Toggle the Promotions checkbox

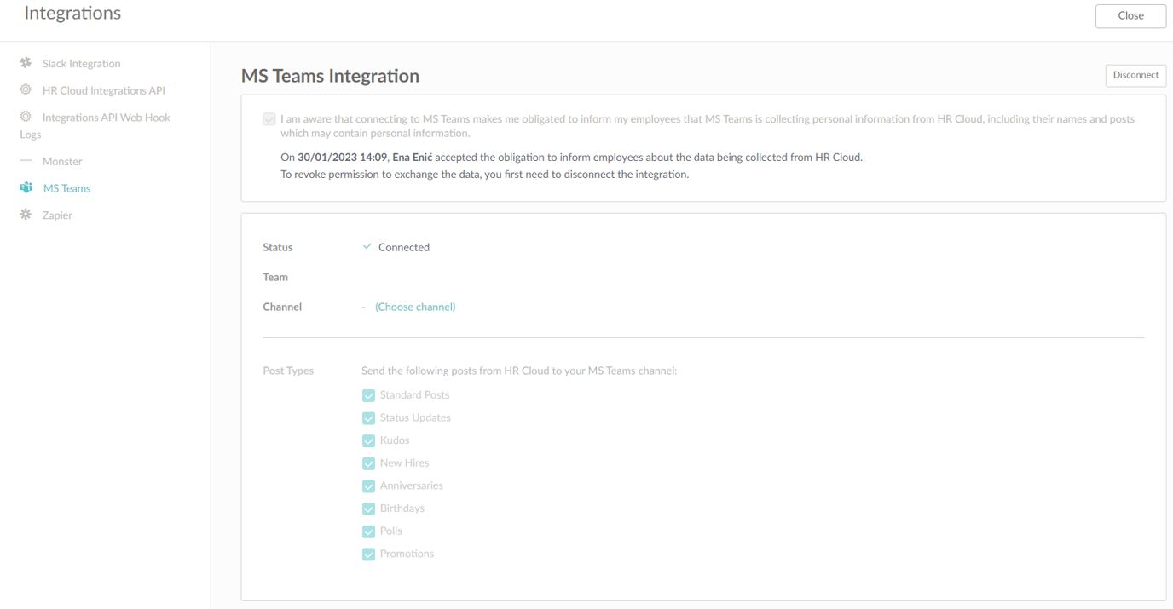(368, 554)
